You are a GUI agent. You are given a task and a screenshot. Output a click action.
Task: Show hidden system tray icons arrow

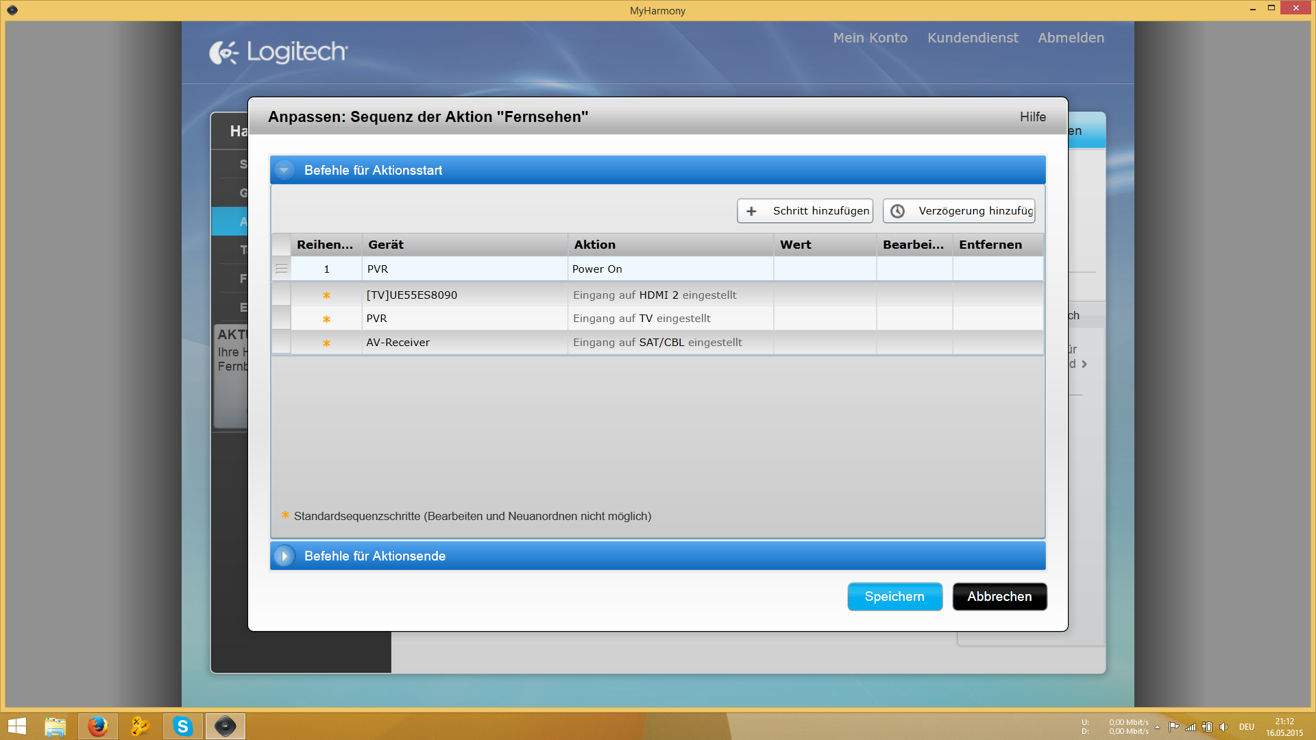coord(1157,727)
